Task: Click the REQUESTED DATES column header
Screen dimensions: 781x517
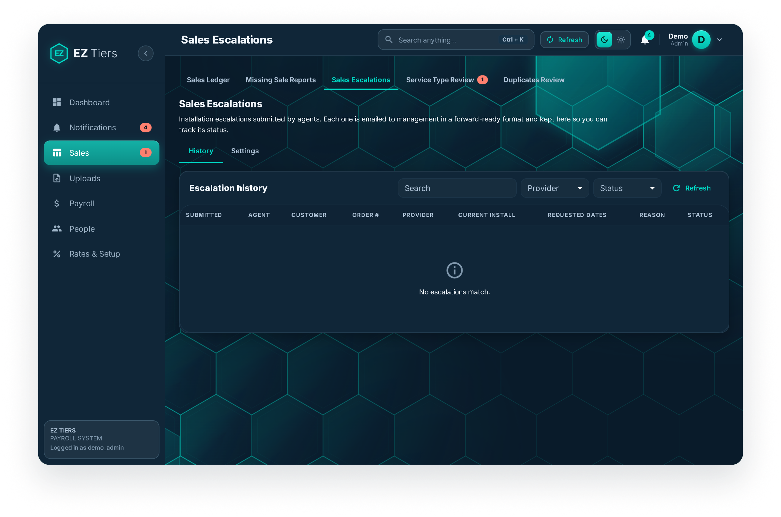Action: (x=577, y=215)
